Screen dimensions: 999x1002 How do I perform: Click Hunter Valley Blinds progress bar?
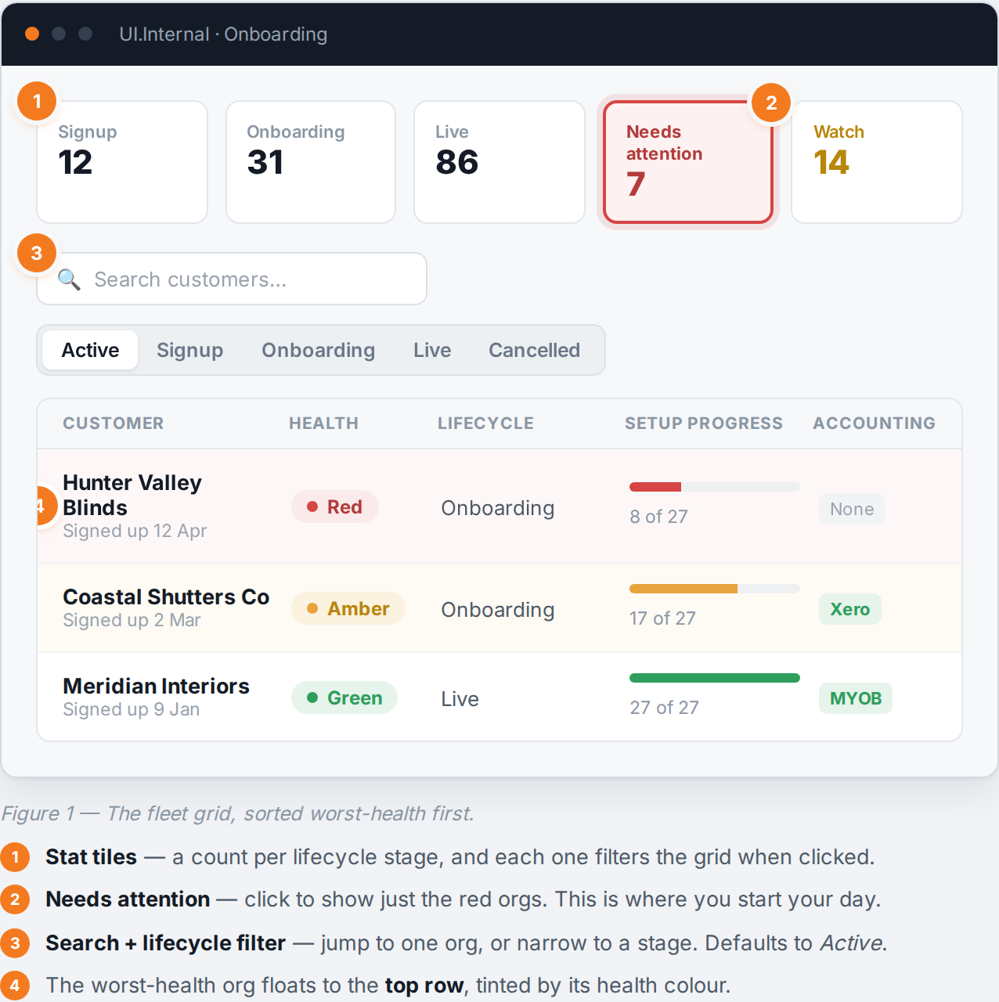(x=715, y=487)
